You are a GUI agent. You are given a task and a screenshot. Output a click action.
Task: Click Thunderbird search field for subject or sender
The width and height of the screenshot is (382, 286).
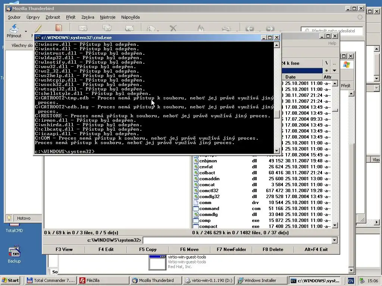(332, 31)
